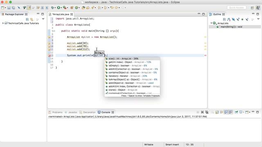The image size is (262, 147).
Task: Toggle Hide Fields in Outline
Action: pos(233,20)
